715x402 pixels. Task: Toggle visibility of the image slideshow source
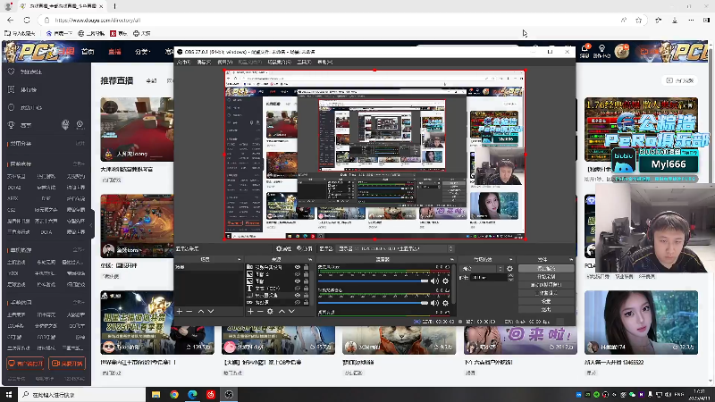(298, 267)
